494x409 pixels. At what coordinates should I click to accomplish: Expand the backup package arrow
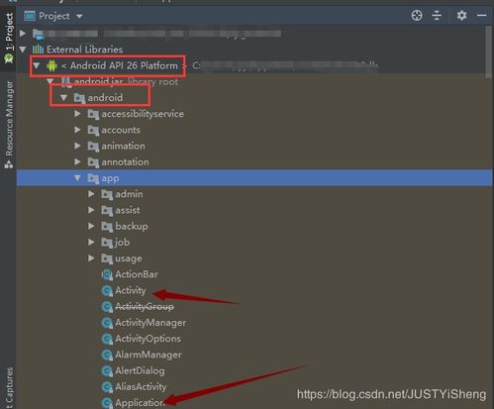click(91, 226)
